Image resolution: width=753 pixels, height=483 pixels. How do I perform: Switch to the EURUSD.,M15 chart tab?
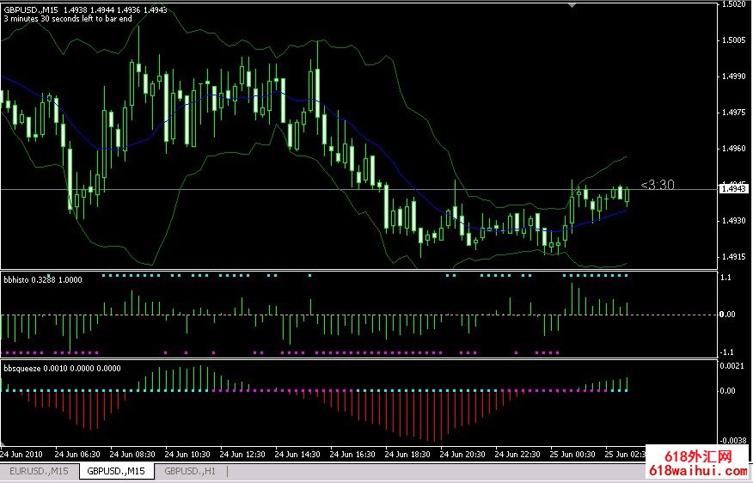click(x=39, y=470)
